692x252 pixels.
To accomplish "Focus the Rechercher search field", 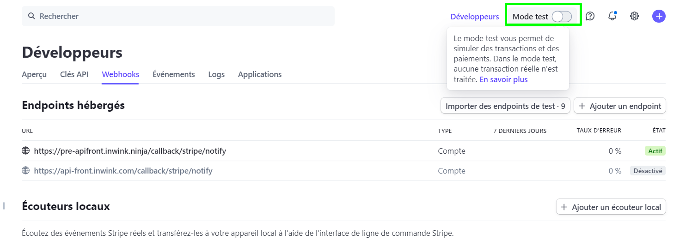I will [178, 16].
